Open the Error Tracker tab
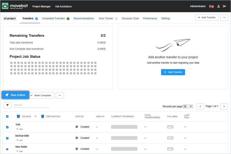231x154 pixels. coord(106,18)
